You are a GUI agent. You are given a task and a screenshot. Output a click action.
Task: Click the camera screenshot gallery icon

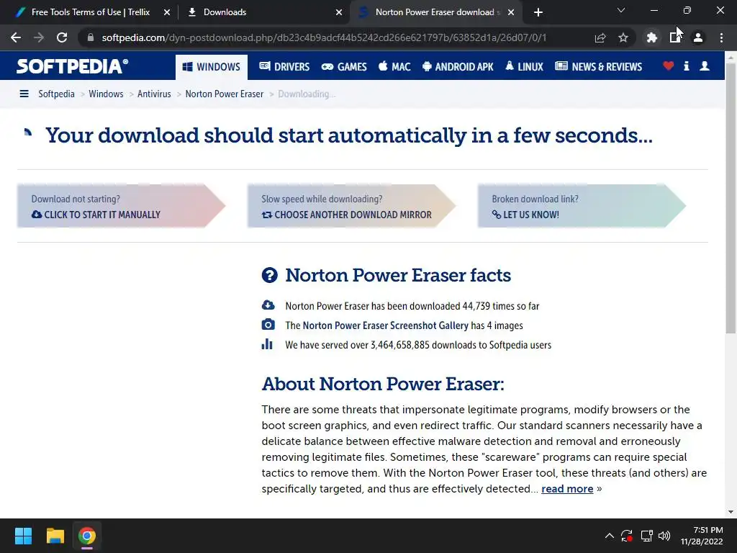click(268, 325)
